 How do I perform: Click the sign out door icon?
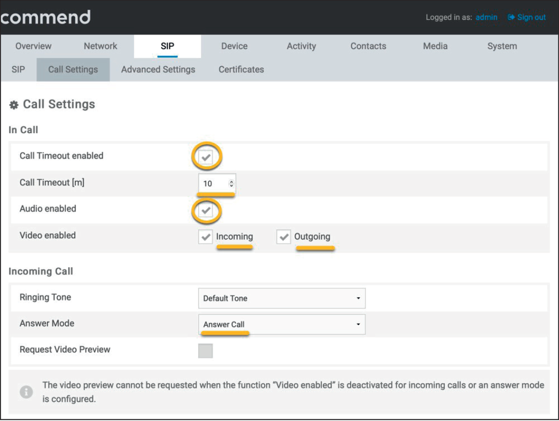point(510,17)
